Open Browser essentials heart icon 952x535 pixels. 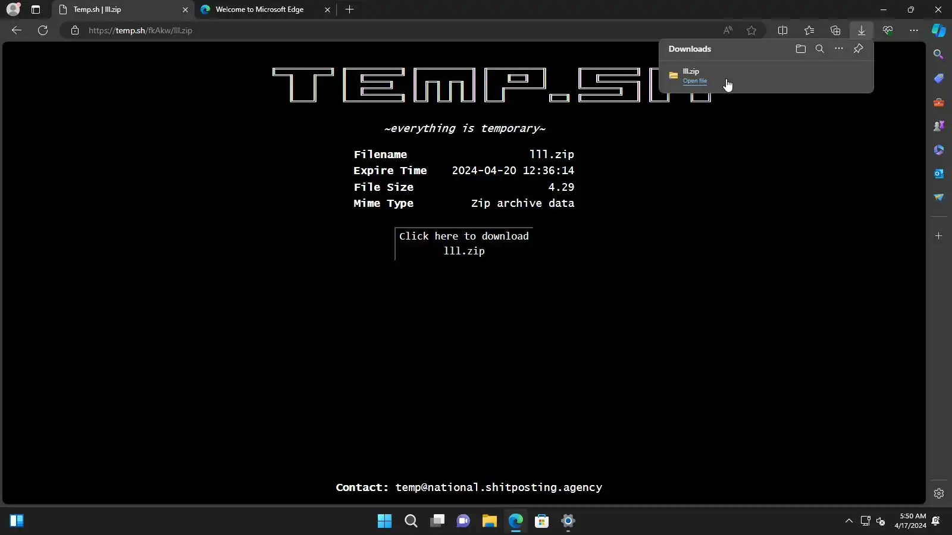click(x=888, y=30)
